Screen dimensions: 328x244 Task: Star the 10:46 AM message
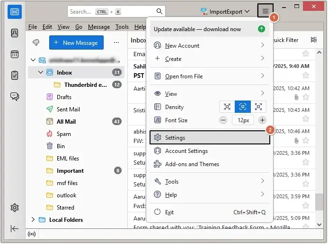click(x=306, y=140)
